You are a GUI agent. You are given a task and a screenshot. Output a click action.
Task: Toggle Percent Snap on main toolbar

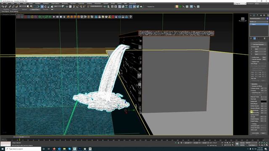[x=81, y=7]
